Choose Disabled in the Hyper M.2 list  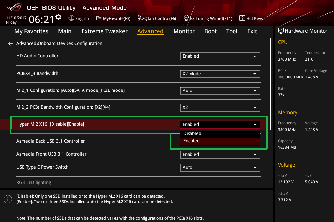pyautogui.click(x=220, y=134)
